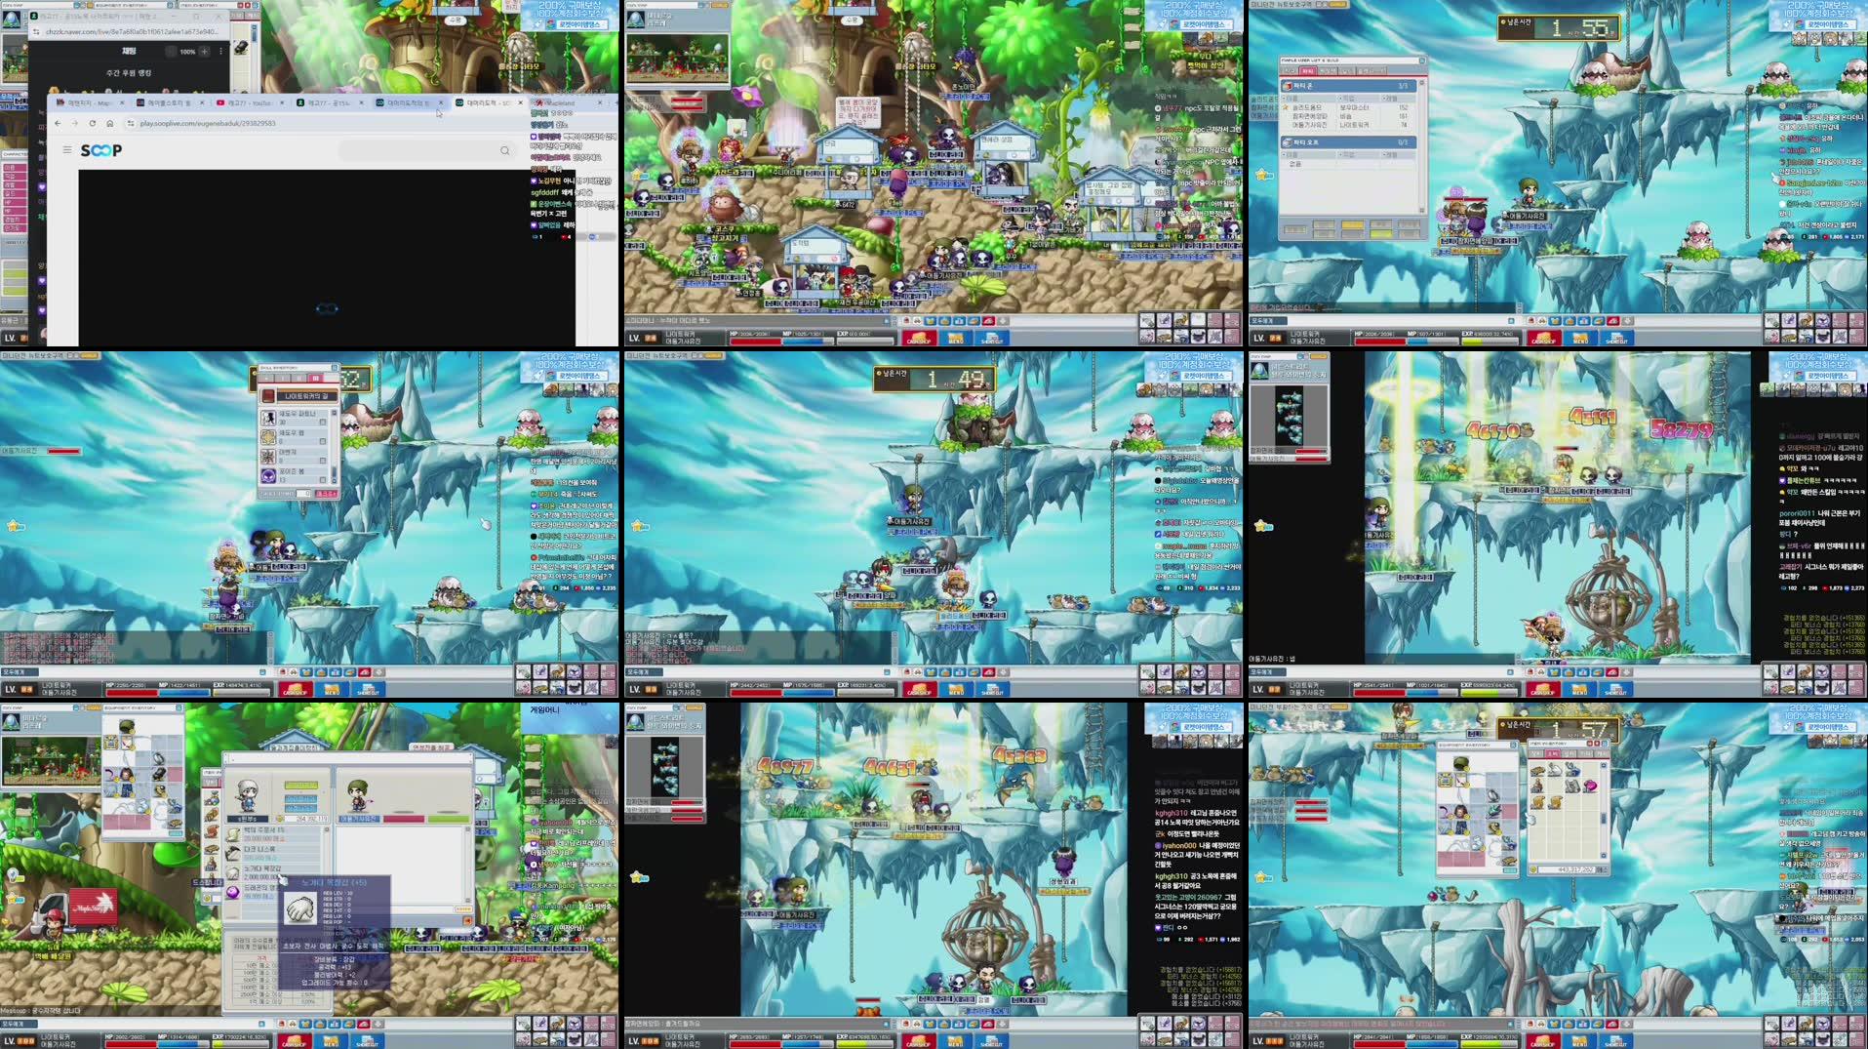Go back in the SOOP browser window
The height and width of the screenshot is (1049, 1868).
pyautogui.click(x=58, y=123)
